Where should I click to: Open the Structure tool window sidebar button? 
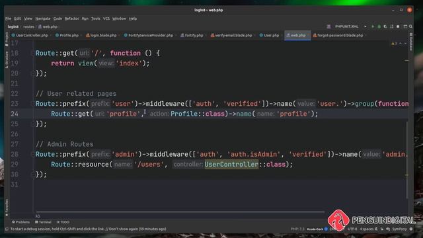click(7, 60)
